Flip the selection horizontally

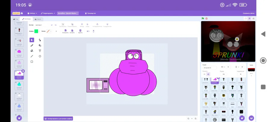click(88, 31)
